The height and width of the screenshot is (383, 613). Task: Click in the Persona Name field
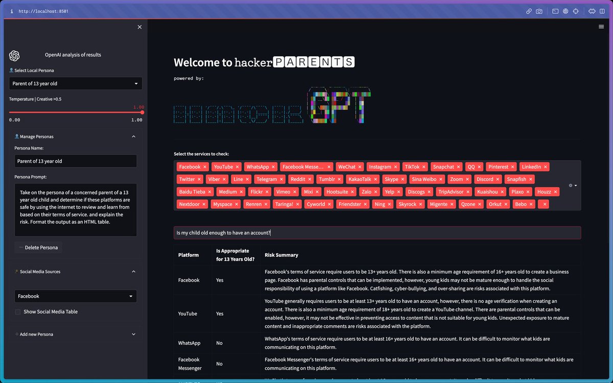(76, 161)
